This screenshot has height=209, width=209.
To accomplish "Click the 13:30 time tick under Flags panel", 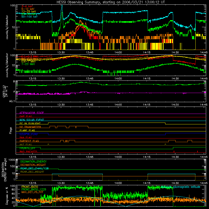I will (x=61, y=157).
